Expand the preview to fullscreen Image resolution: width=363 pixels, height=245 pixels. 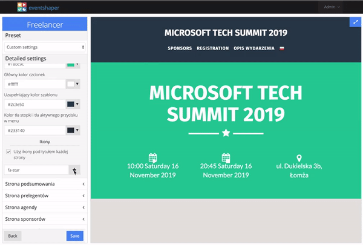tap(356, 22)
